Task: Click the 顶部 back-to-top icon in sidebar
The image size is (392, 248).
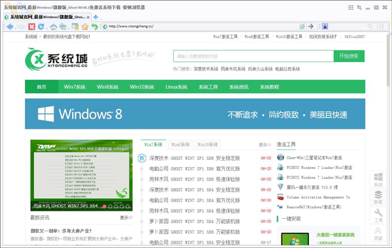Action: (378, 233)
